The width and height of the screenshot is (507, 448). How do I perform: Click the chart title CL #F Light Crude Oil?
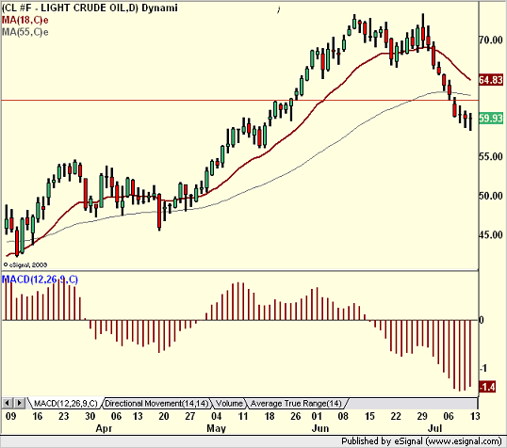[90, 8]
